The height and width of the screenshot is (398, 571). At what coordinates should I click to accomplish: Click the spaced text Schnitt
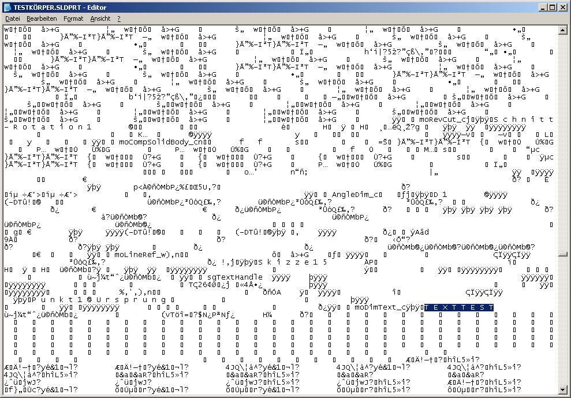click(x=523, y=119)
